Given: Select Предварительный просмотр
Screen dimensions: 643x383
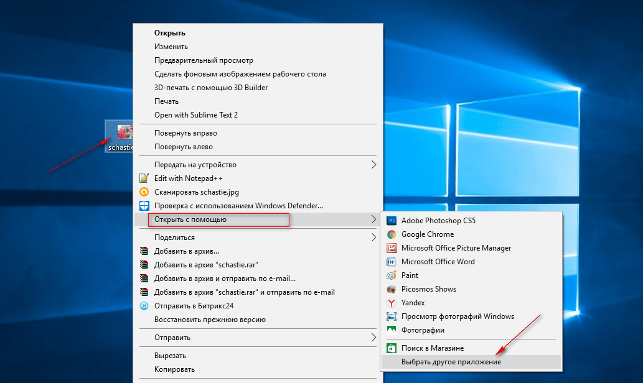Looking at the screenshot, I should [204, 60].
